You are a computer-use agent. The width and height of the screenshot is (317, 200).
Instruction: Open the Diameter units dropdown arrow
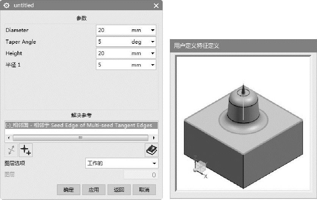153,30
